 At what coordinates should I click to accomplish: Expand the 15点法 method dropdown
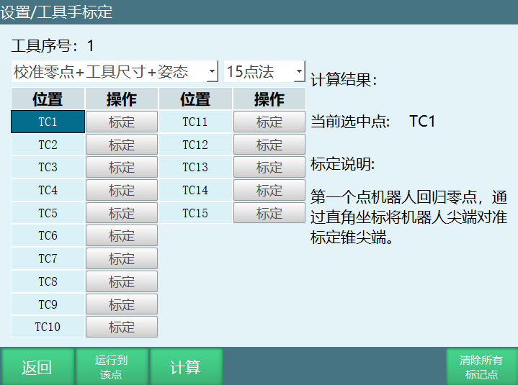[x=264, y=71]
